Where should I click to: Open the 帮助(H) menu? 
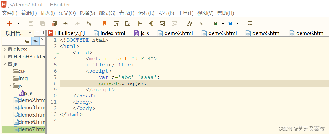tap(225, 13)
